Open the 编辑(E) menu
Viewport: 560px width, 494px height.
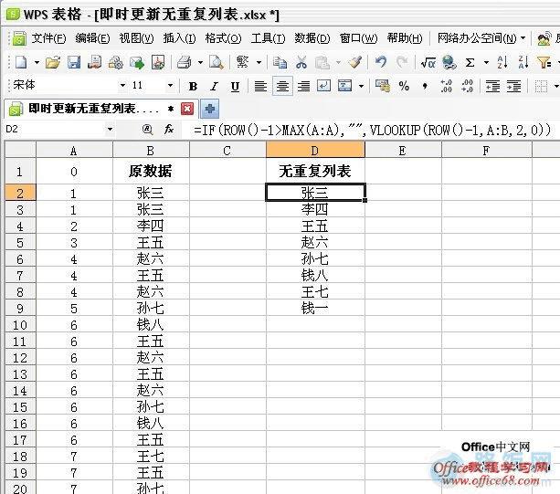(92, 37)
